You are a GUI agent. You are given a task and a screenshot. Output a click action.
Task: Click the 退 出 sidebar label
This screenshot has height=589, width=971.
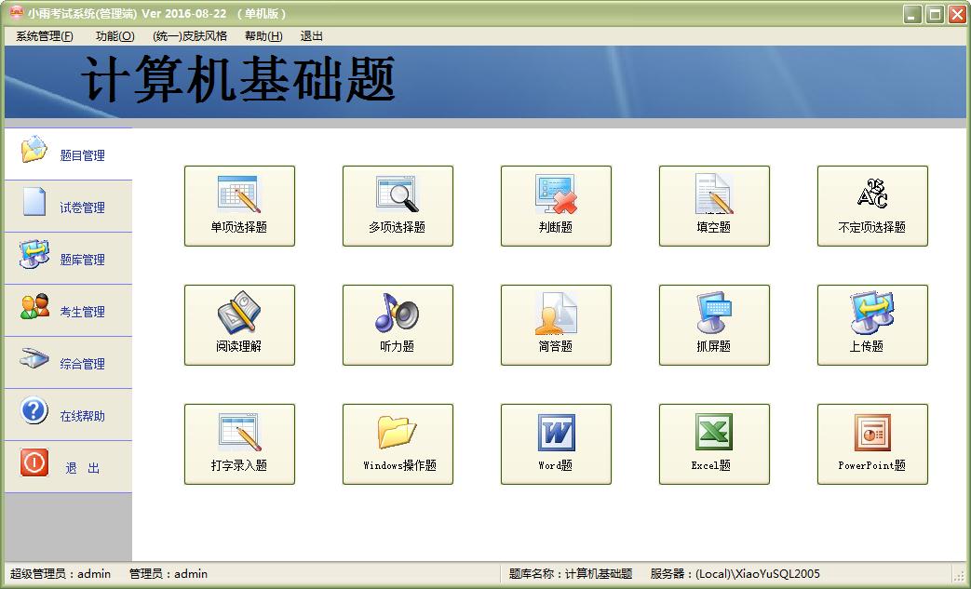pos(82,468)
